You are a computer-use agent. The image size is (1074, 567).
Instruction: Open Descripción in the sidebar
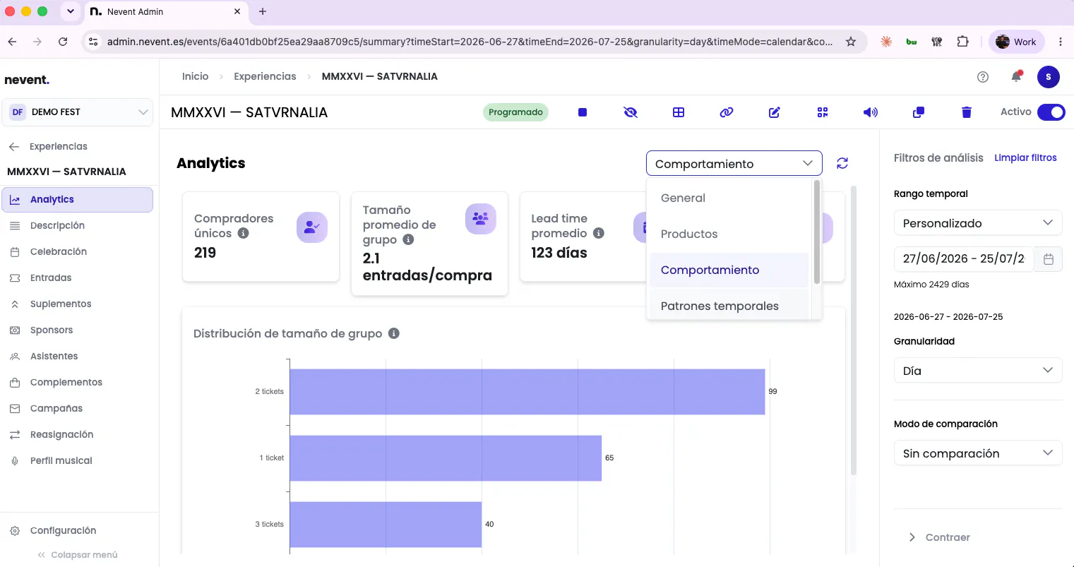[78, 226]
